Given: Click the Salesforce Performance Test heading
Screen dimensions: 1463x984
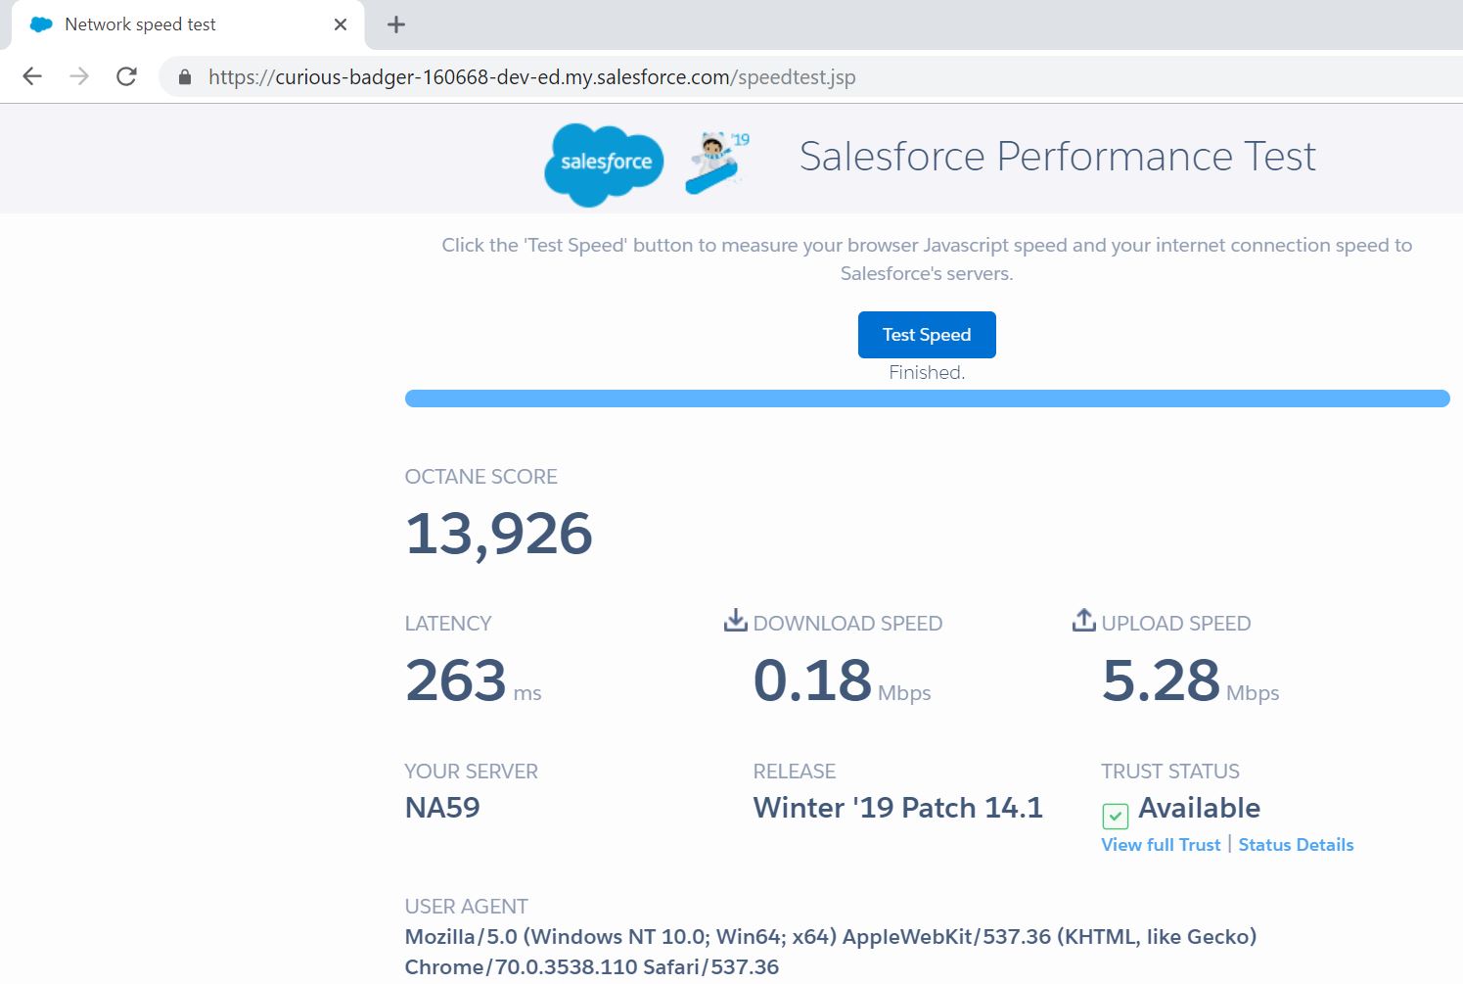Looking at the screenshot, I should coord(1058,157).
